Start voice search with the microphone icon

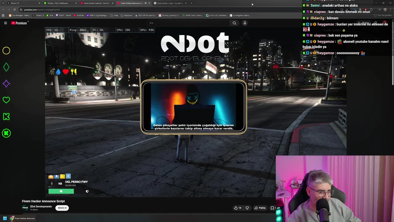click(245, 23)
